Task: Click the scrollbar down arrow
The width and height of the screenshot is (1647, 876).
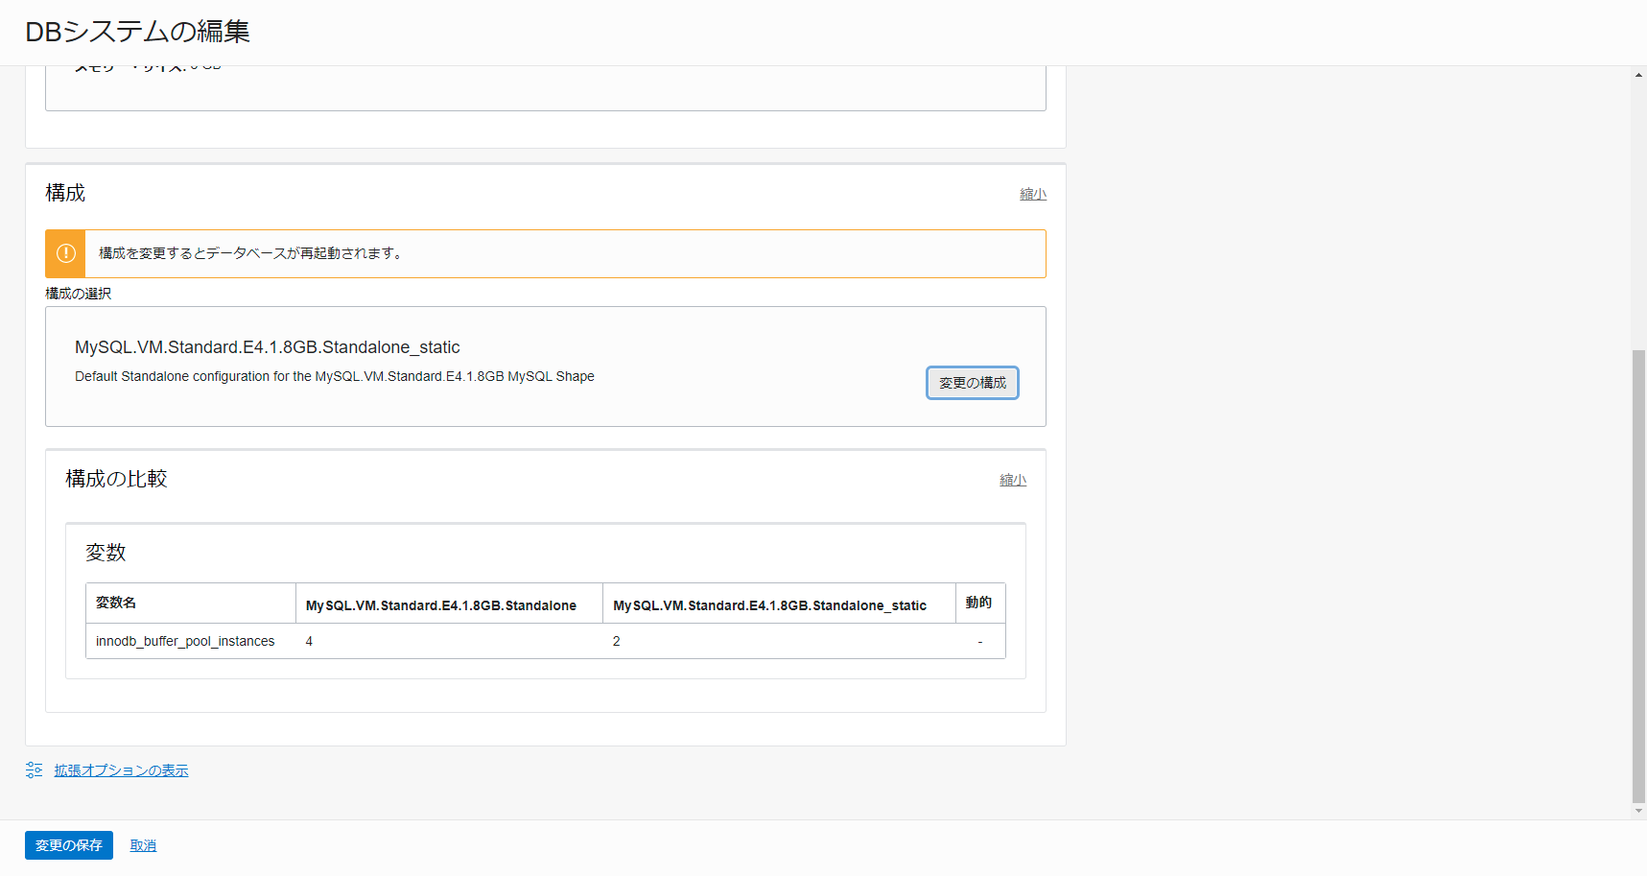Action: point(1638,811)
